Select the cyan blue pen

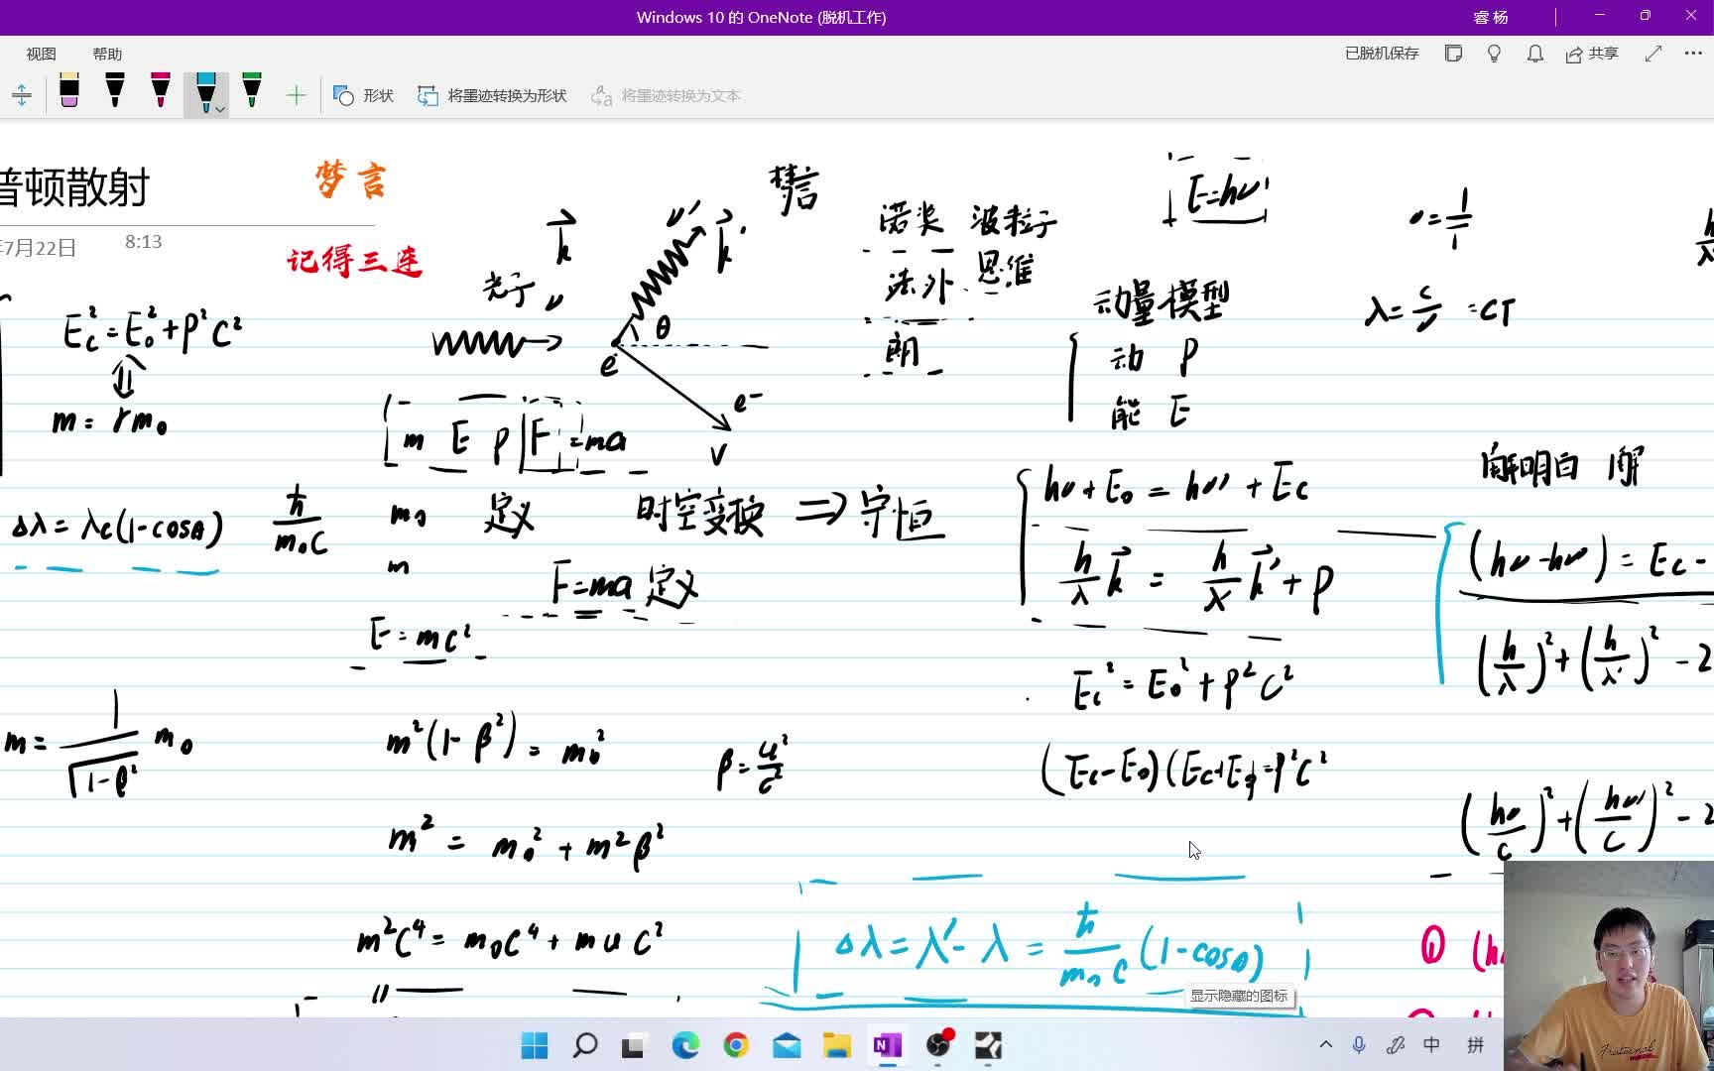[x=205, y=91]
